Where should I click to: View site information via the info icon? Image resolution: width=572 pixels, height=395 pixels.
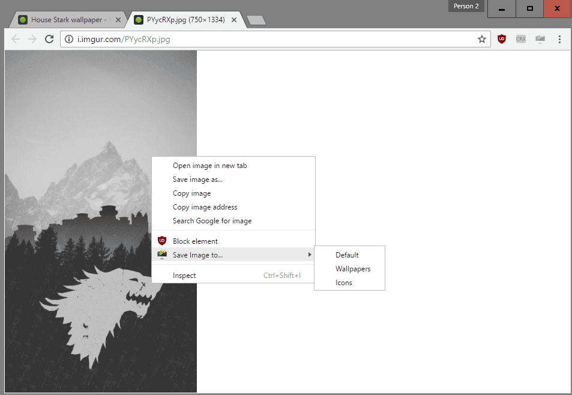69,39
